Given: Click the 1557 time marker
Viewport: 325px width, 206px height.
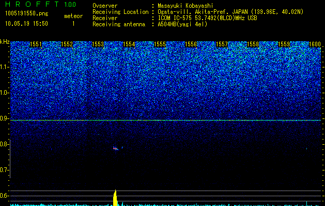Looking at the screenshot, I should coord(222,44).
